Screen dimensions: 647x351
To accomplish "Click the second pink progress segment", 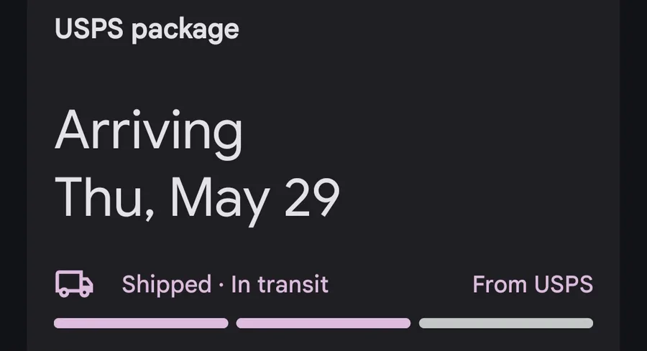I will tap(323, 323).
